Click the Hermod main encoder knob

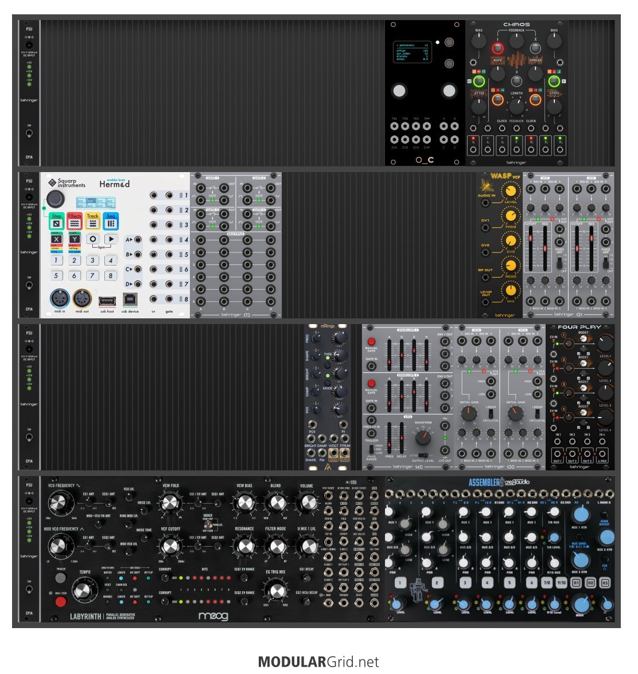click(56, 198)
